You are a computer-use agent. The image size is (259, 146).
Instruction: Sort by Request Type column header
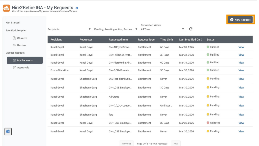click(x=146, y=39)
